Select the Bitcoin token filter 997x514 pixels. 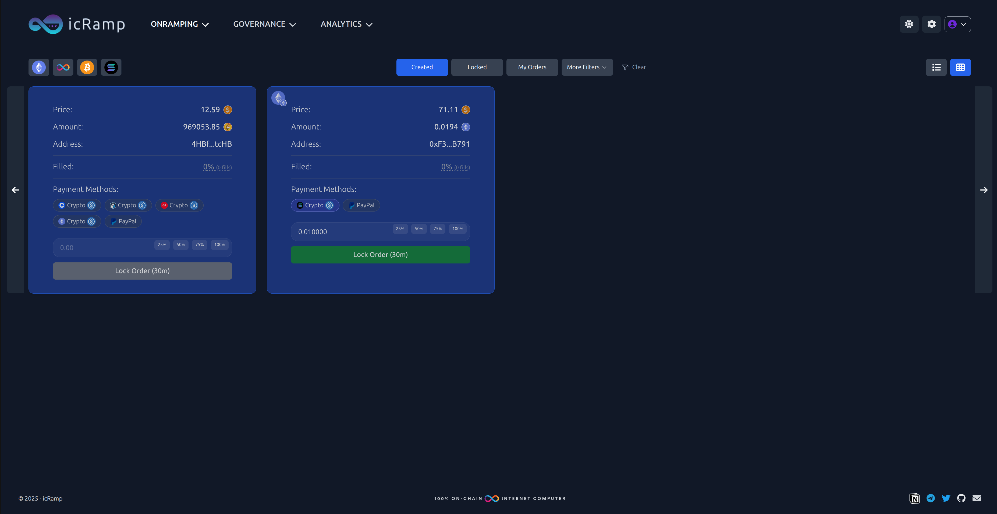tap(87, 67)
